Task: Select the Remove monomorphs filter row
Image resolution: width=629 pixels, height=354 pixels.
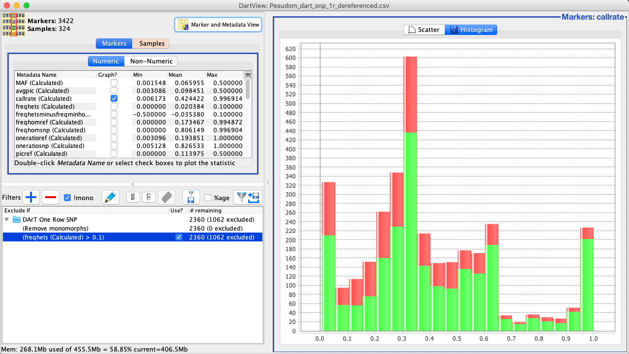Action: (132, 228)
